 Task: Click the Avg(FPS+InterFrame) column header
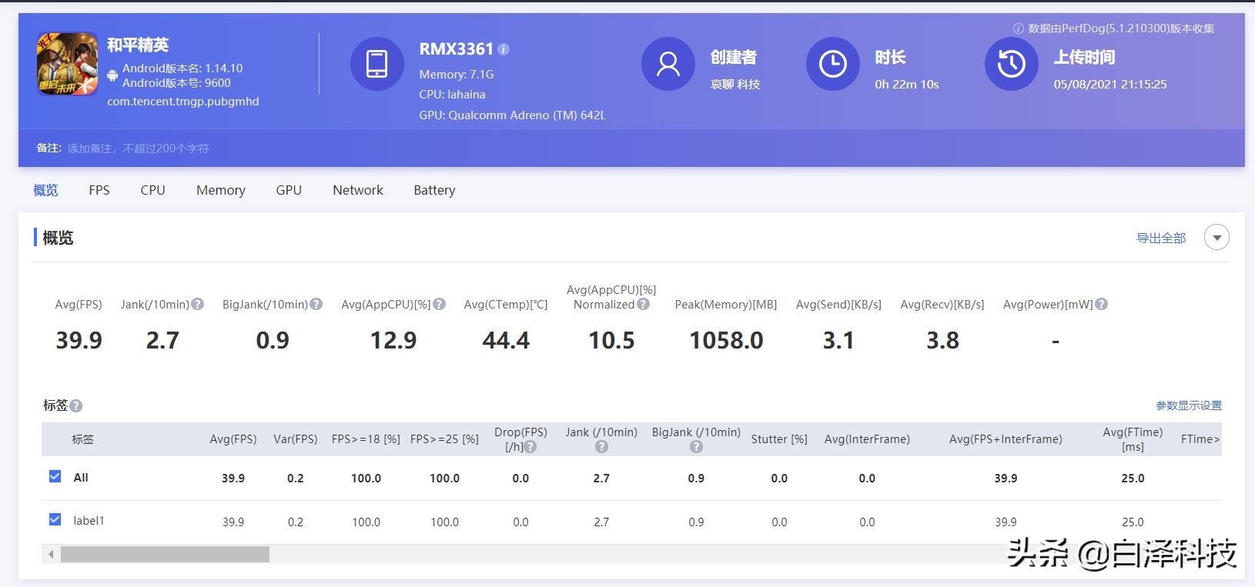(1006, 439)
